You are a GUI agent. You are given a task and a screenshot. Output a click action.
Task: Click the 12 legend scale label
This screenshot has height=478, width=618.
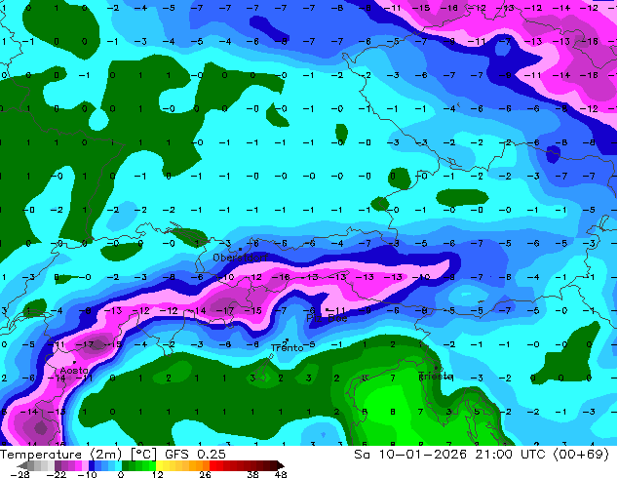click(x=158, y=474)
